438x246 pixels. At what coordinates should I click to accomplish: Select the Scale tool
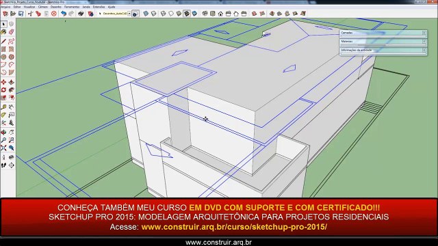coord(3,98)
